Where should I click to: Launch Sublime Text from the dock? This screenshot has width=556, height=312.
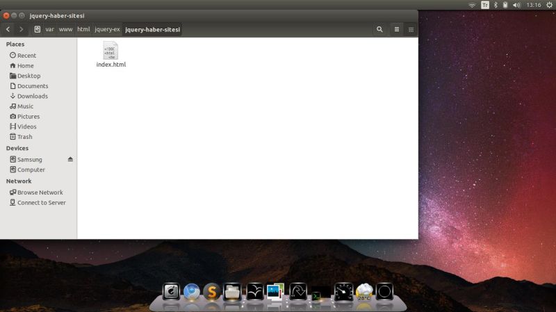pos(212,292)
